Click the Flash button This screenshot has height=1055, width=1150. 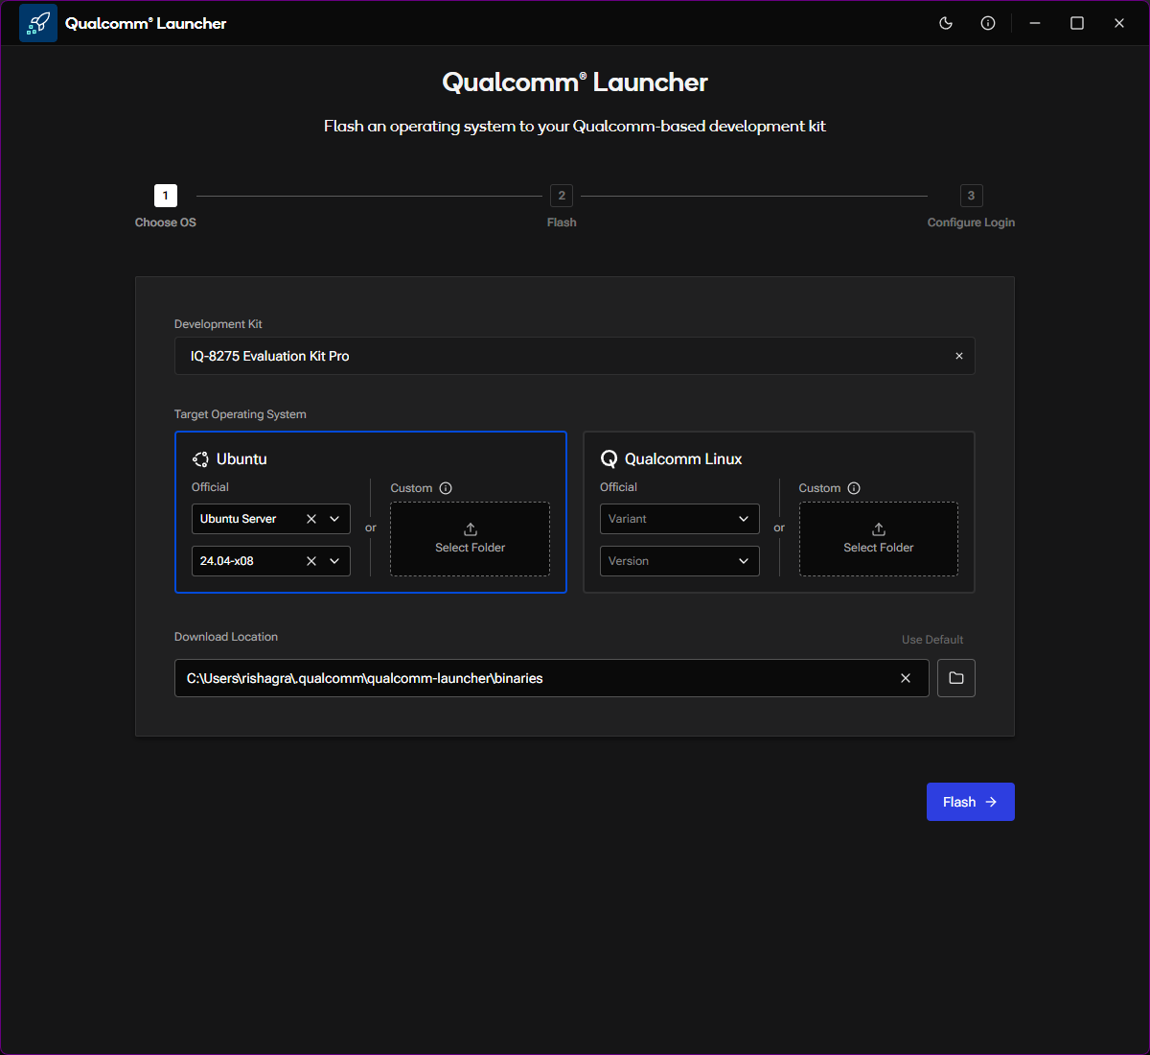tap(971, 802)
